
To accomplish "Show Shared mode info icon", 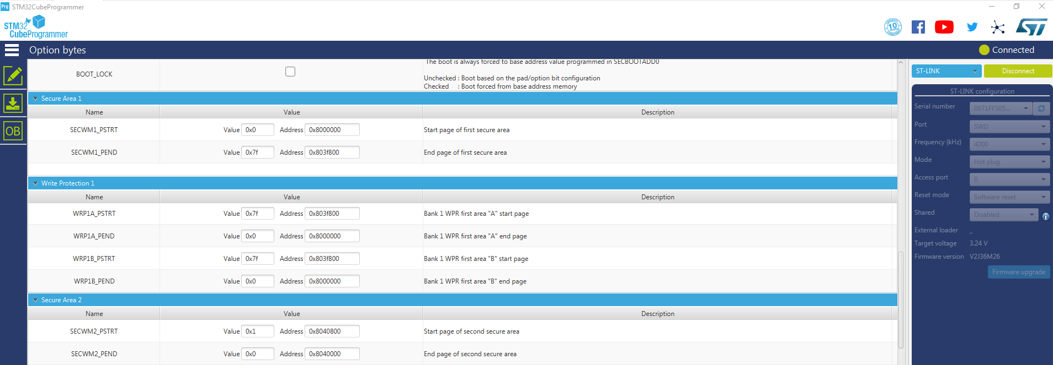I will click(x=1045, y=216).
